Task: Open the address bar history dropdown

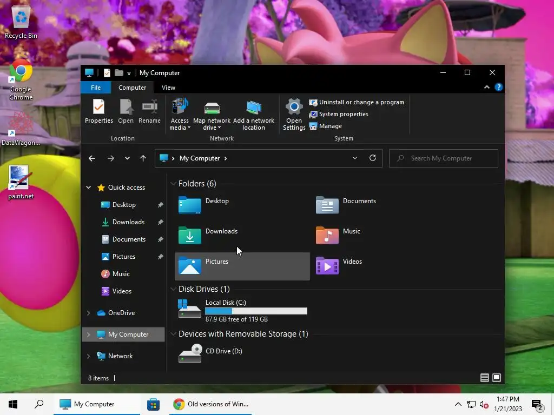Action: [355, 158]
